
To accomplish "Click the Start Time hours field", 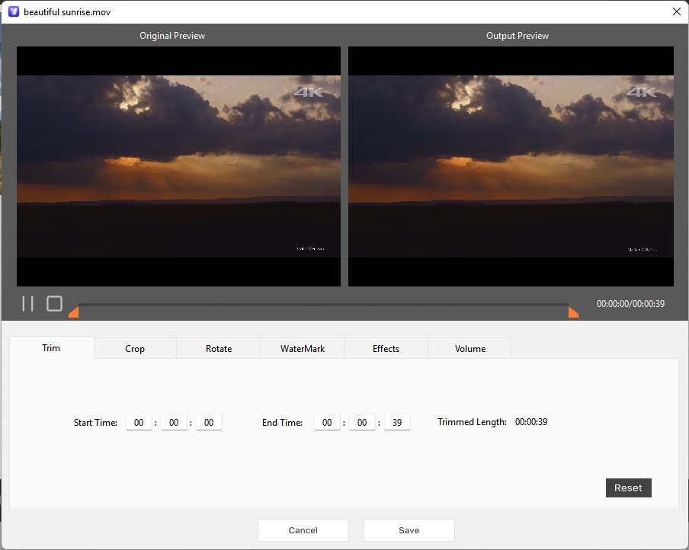I will pyautogui.click(x=139, y=422).
